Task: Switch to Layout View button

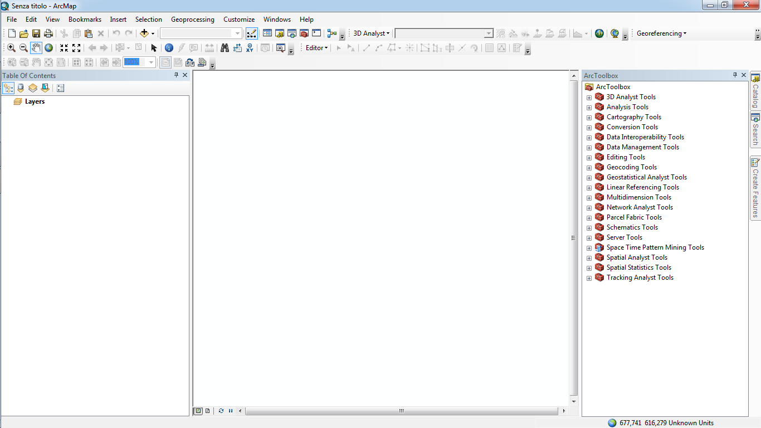Action: tap(208, 411)
